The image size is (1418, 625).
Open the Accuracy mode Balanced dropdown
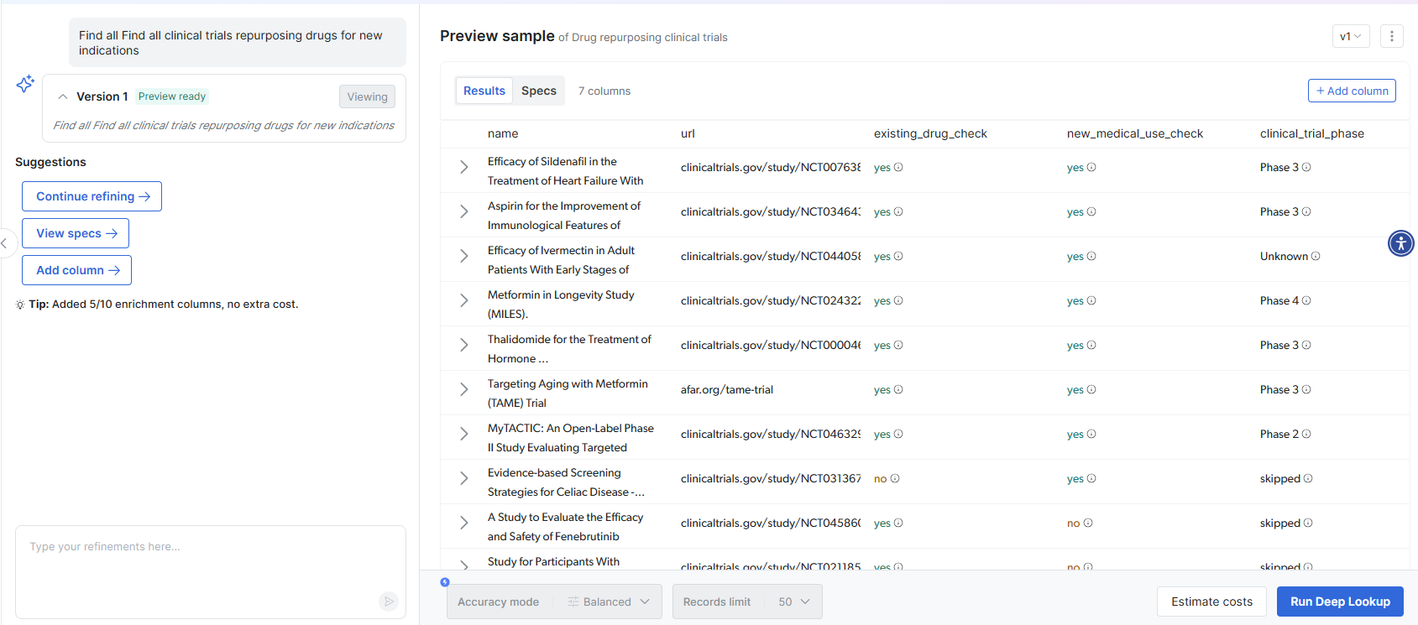coord(608,602)
